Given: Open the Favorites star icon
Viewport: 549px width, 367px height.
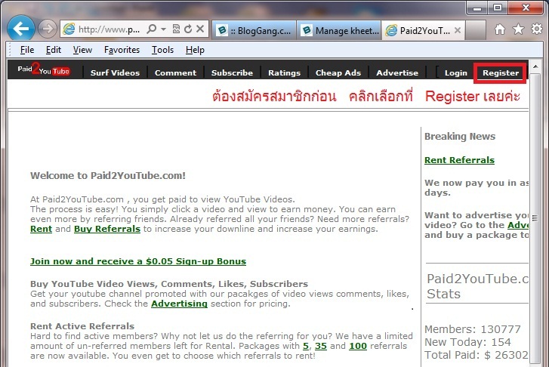Looking at the screenshot, I should pyautogui.click(x=518, y=29).
